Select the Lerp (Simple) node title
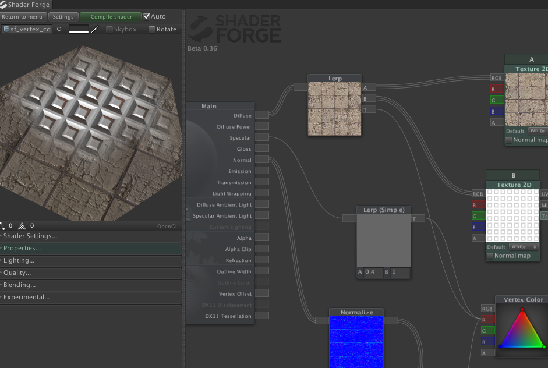Image resolution: width=548 pixels, height=368 pixels. click(384, 210)
